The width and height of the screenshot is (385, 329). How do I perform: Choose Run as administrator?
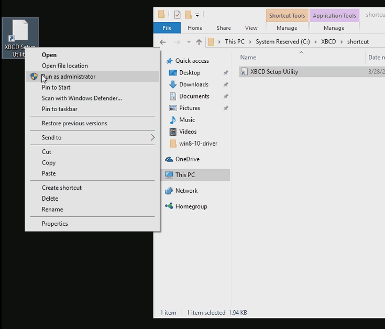click(92, 76)
